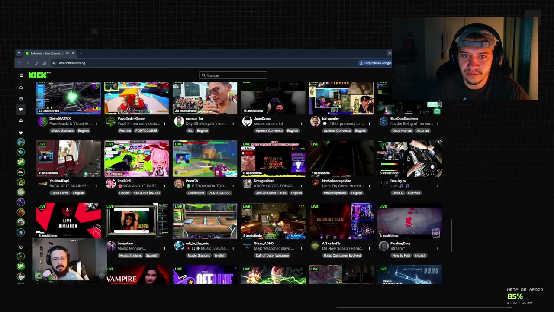554x312 pixels.
Task: Open Leogotico channel avatar
Action: 111,246
